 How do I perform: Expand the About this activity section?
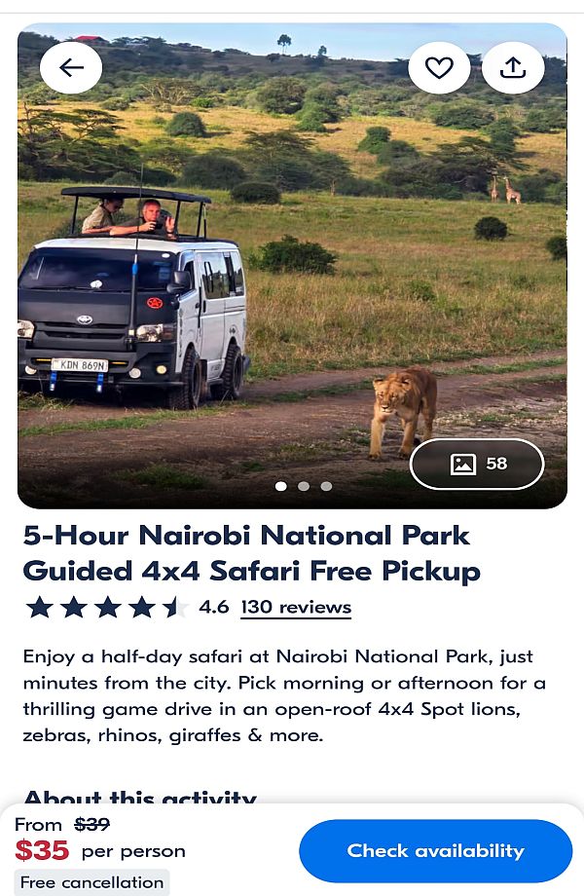pyautogui.click(x=140, y=799)
